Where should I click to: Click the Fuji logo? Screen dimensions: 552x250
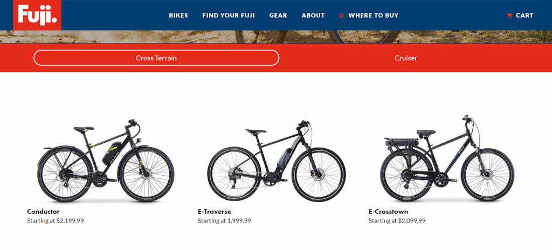[37, 15]
